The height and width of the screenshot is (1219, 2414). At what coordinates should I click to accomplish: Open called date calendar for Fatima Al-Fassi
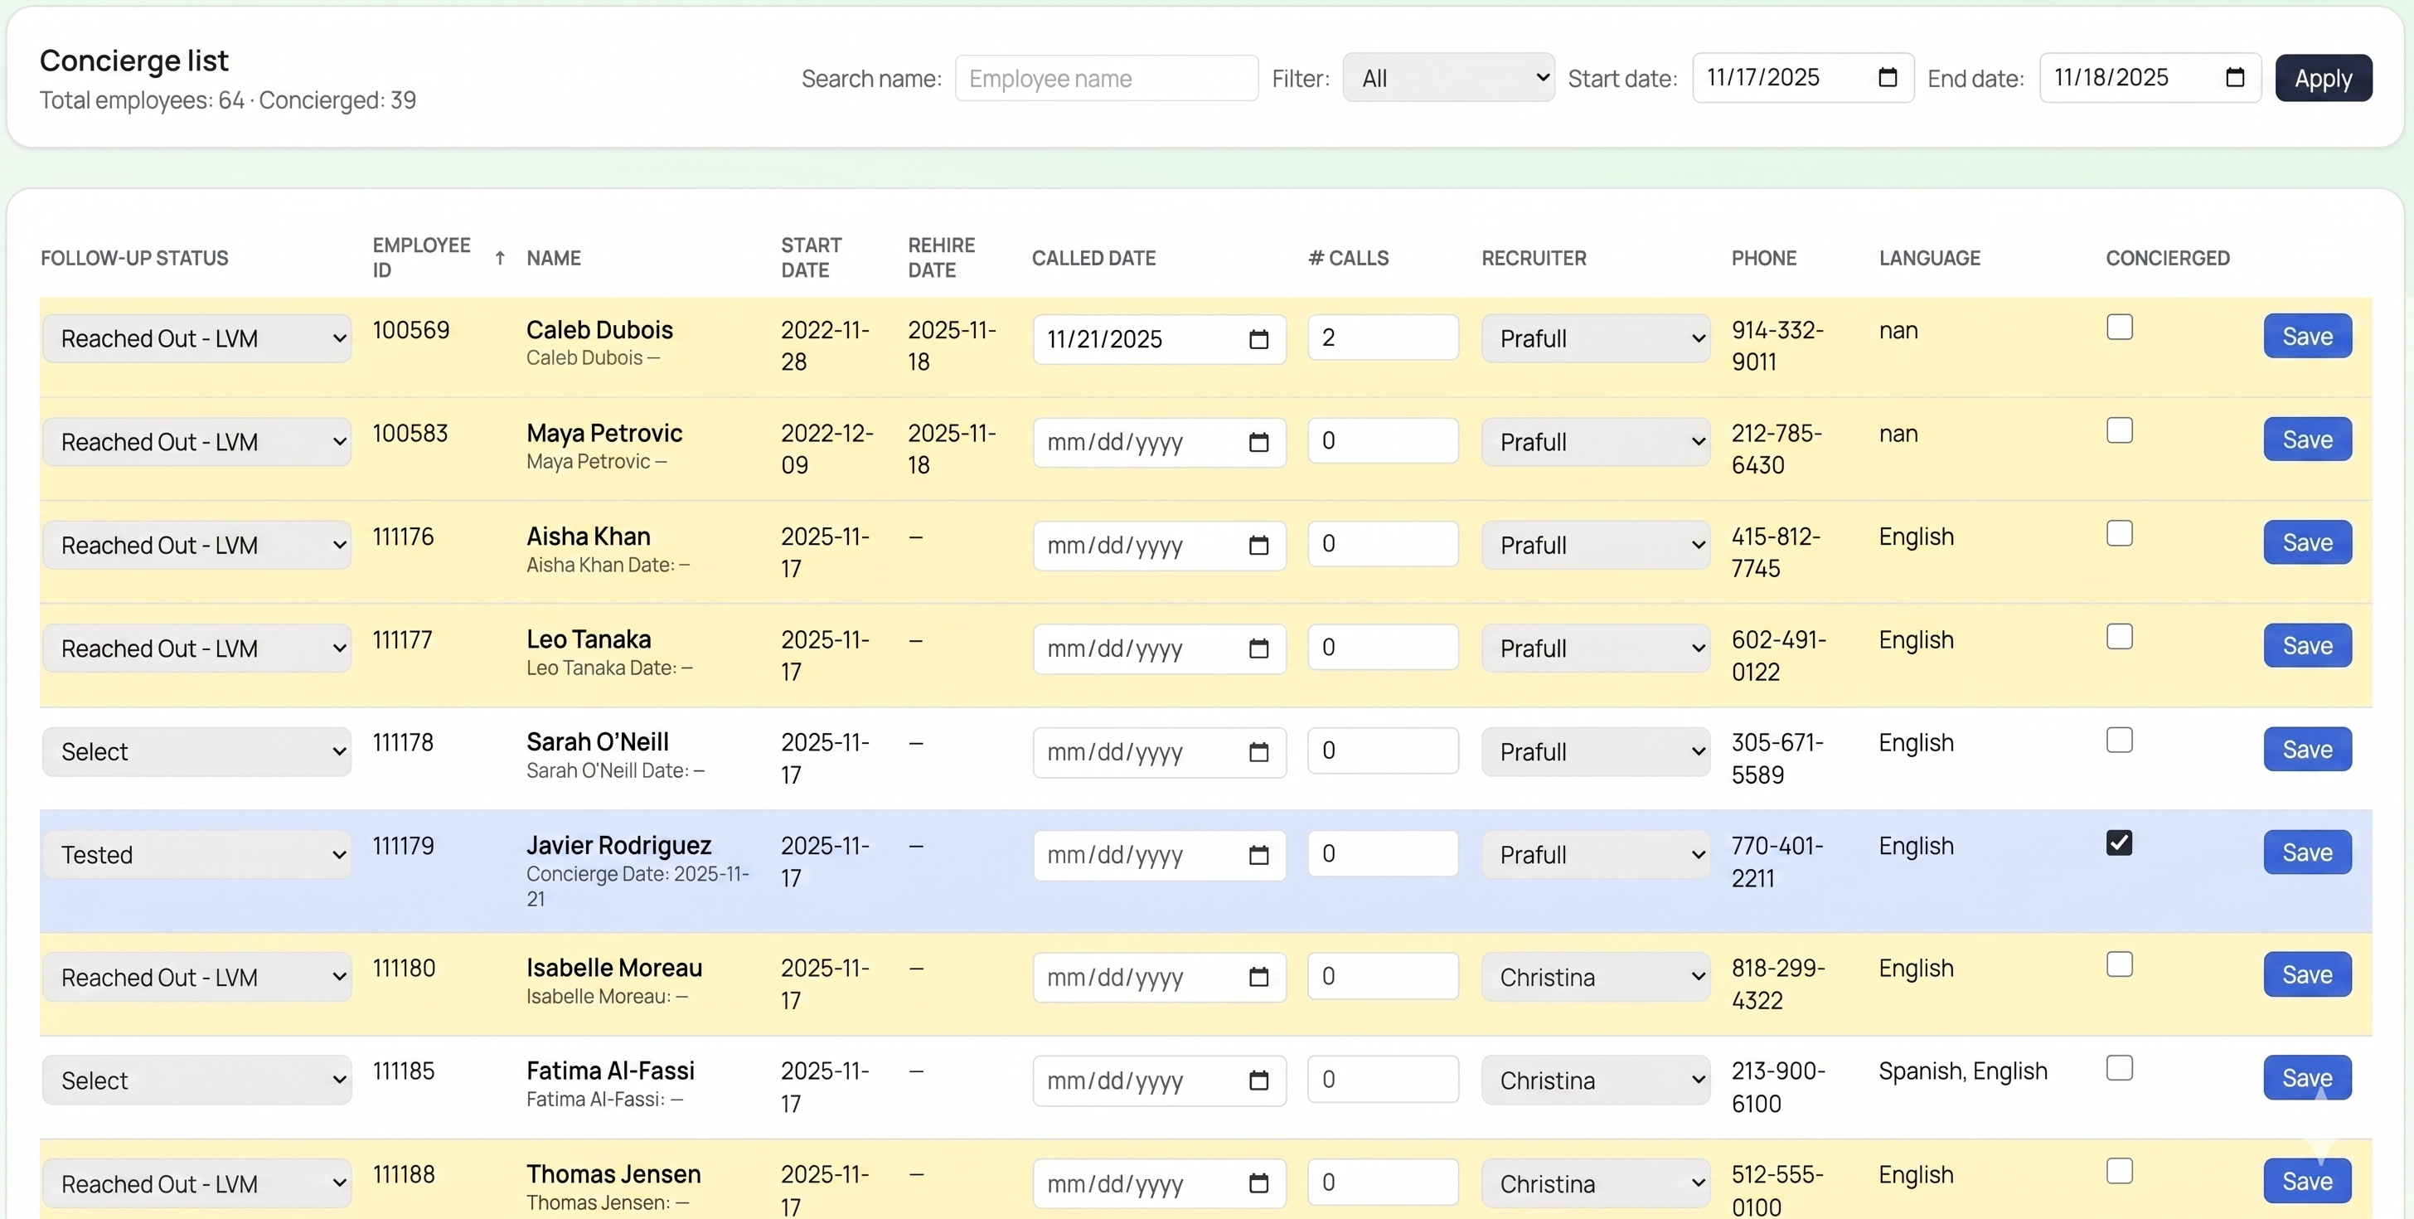(x=1258, y=1081)
